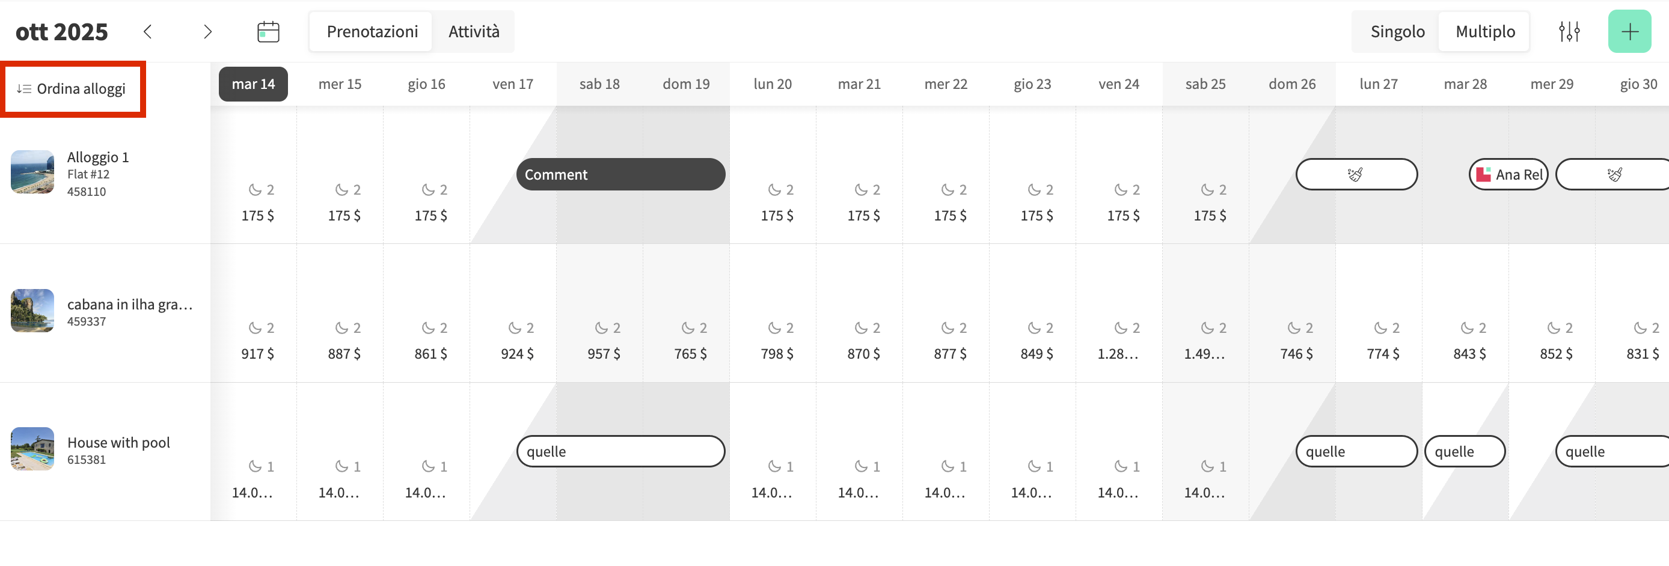This screenshot has height=566, width=1669.
Task: Open the Ordina alloggi sort menu
Action: pyautogui.click(x=81, y=89)
